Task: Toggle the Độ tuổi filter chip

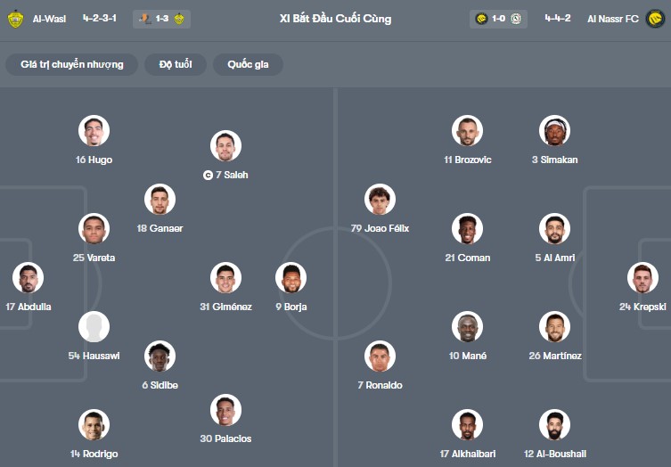Action: pos(177,64)
